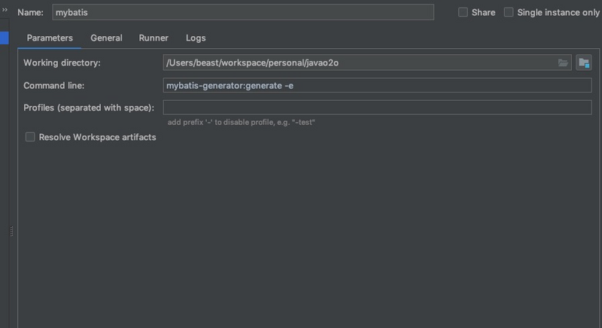Click the "Working directory:" label

[62, 63]
